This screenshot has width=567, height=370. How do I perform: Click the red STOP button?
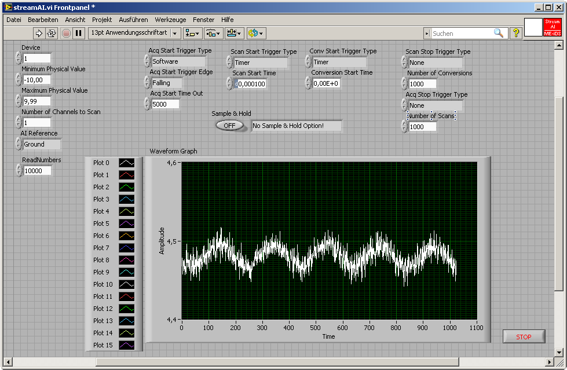524,336
